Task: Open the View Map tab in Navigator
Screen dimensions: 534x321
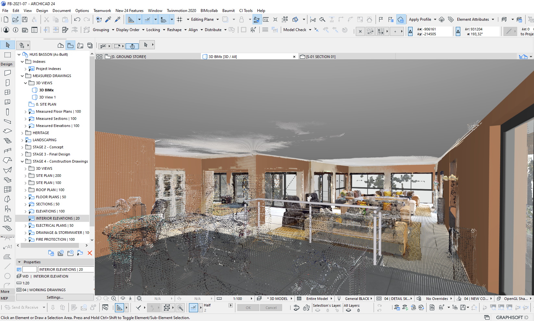Action: point(70,45)
